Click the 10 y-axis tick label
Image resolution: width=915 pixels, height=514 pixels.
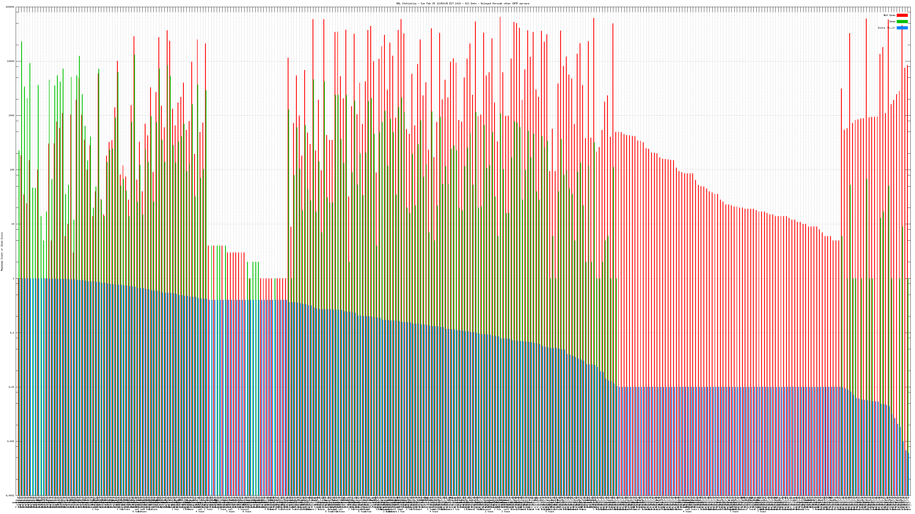13,224
